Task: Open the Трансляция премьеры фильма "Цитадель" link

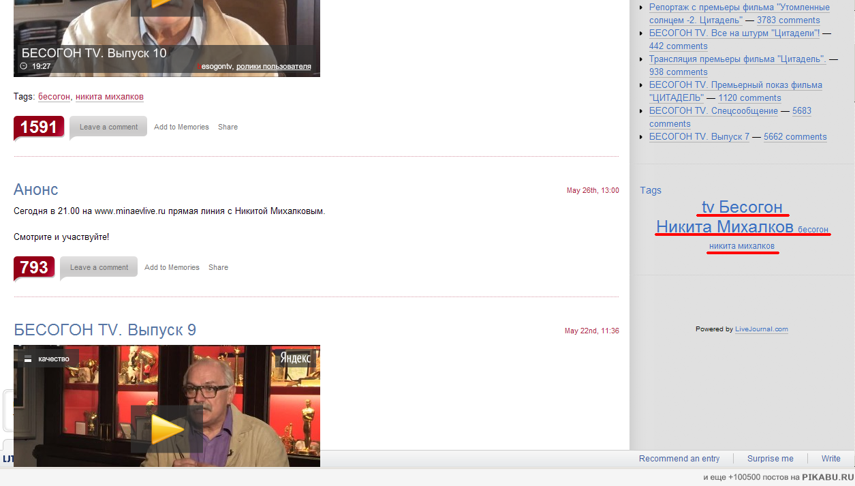Action: [737, 59]
